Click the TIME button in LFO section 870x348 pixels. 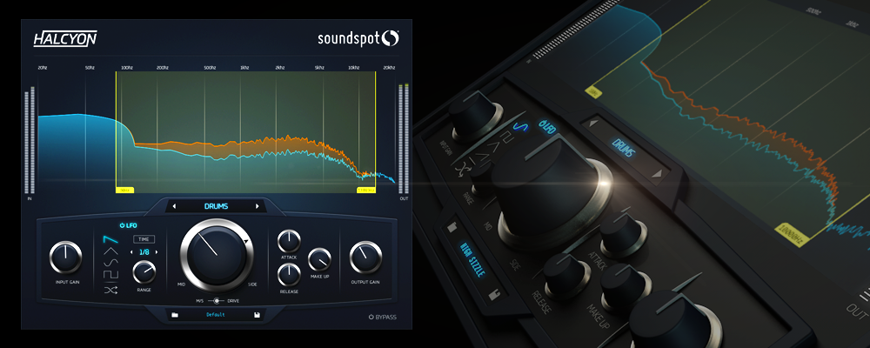point(144,239)
